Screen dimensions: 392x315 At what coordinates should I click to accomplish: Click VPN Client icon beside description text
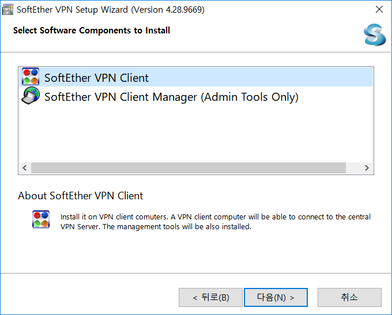pyautogui.click(x=41, y=219)
